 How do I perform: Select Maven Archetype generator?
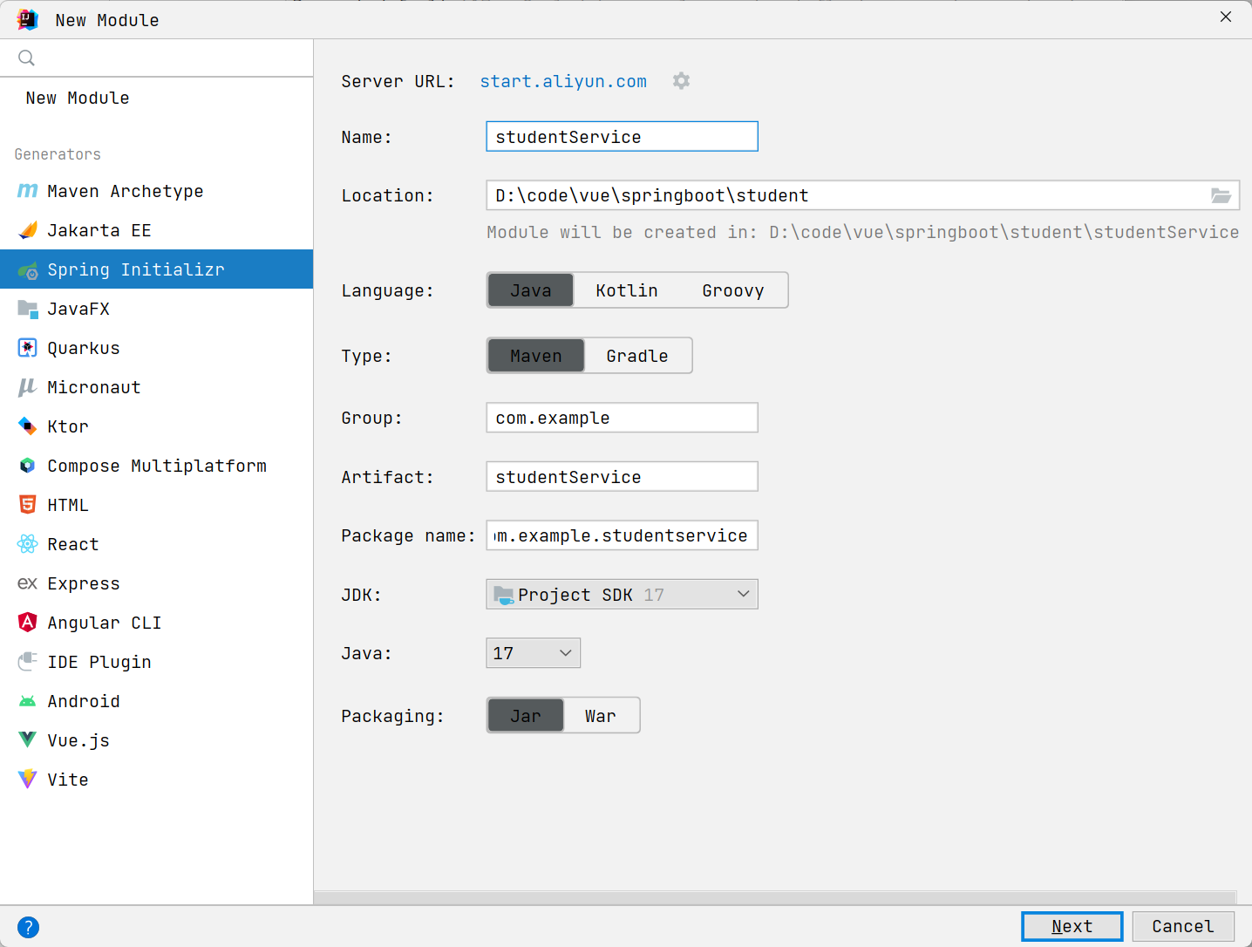coord(157,191)
